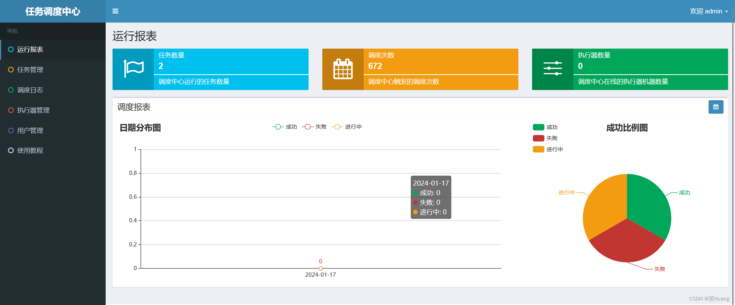Open the 欢迎 admin user dropdown
Screen dimensions: 735x305
[709, 11]
